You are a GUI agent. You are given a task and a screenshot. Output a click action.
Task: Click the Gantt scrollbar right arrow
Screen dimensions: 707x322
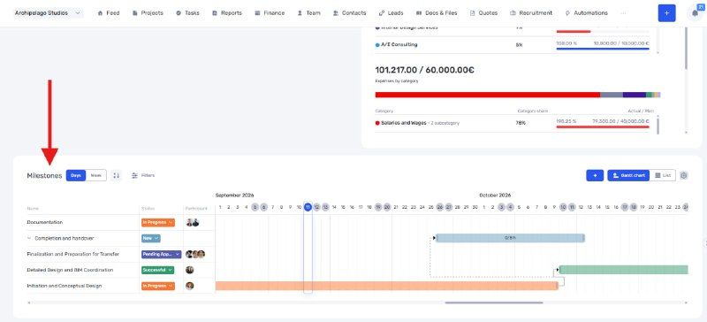coord(687,303)
